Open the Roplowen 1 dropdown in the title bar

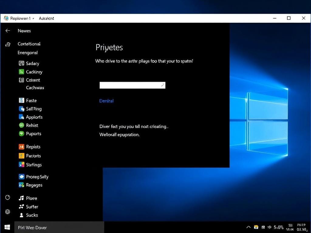pyautogui.click(x=22, y=18)
